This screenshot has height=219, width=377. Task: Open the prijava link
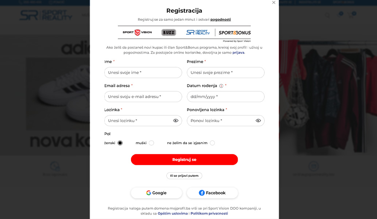click(x=238, y=53)
